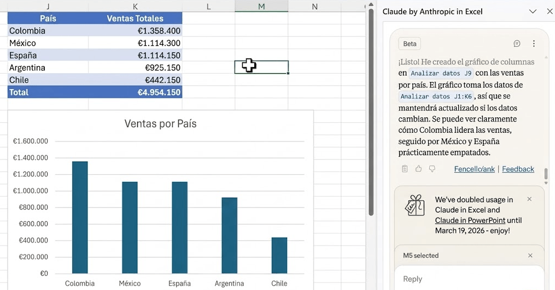Select the Argentina cell in the table
555x290 pixels.
tap(48, 68)
